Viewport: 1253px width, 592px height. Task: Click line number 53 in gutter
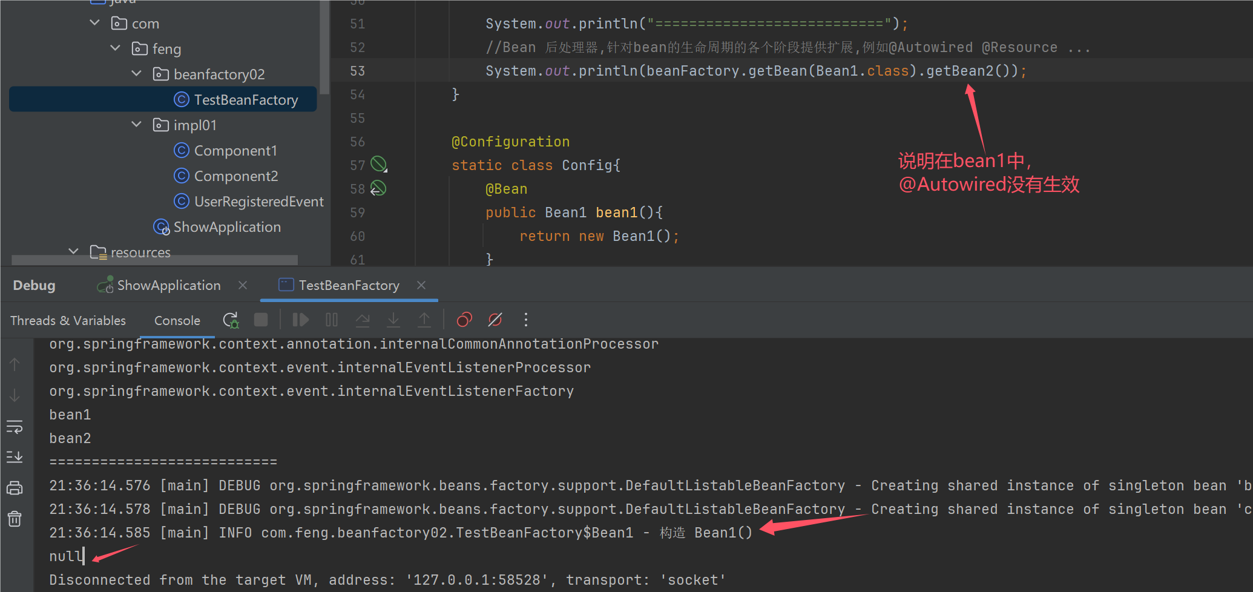[x=357, y=71]
